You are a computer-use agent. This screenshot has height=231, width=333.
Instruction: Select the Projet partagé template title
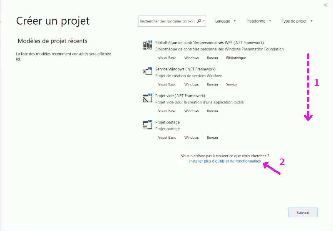[x=168, y=122]
